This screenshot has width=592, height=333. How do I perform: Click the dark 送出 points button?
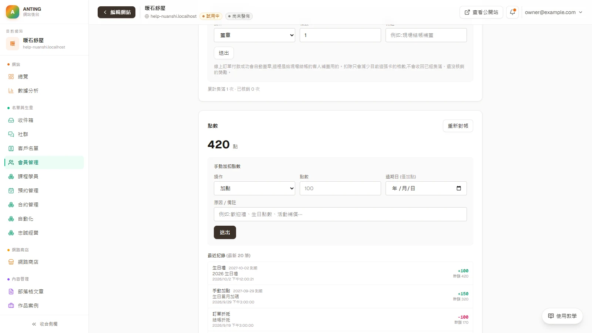point(225,232)
